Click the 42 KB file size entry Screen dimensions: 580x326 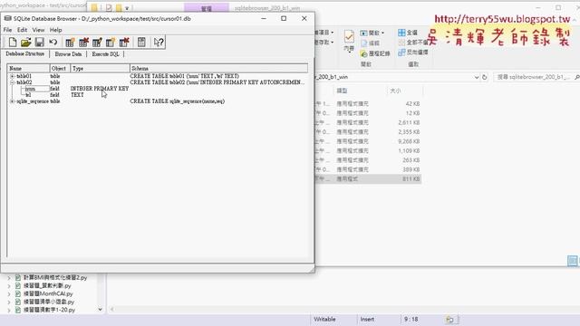pos(413,104)
